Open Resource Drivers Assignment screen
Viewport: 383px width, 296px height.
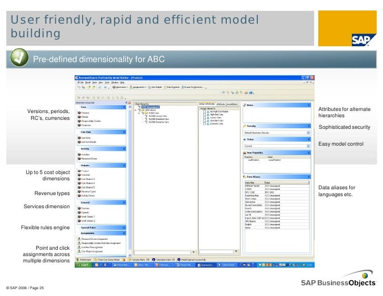click(x=93, y=239)
